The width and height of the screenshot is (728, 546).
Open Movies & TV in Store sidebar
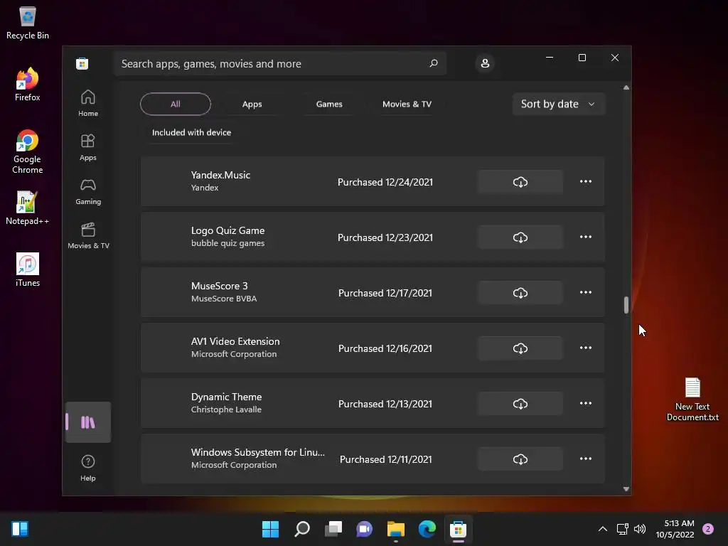point(88,235)
